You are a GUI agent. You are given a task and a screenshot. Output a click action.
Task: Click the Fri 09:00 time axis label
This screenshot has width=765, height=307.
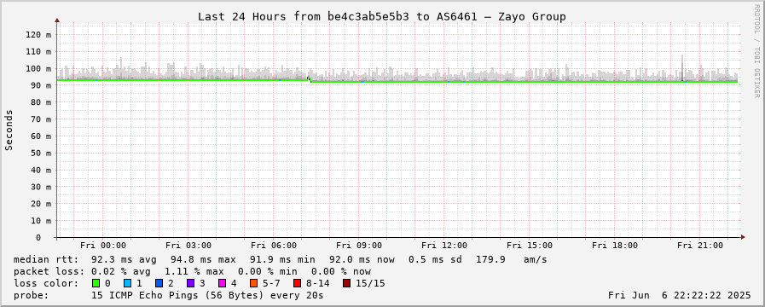point(359,245)
